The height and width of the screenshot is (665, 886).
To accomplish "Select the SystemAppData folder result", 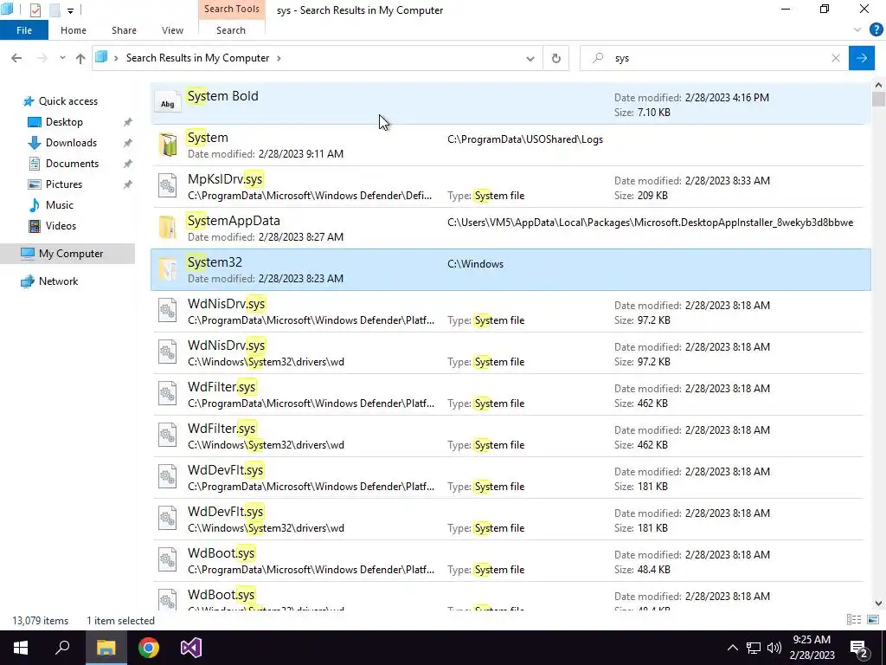I will coord(510,228).
